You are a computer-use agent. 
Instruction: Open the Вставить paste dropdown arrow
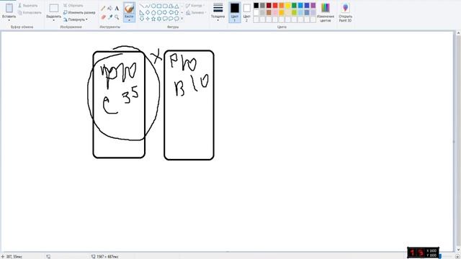coord(9,20)
